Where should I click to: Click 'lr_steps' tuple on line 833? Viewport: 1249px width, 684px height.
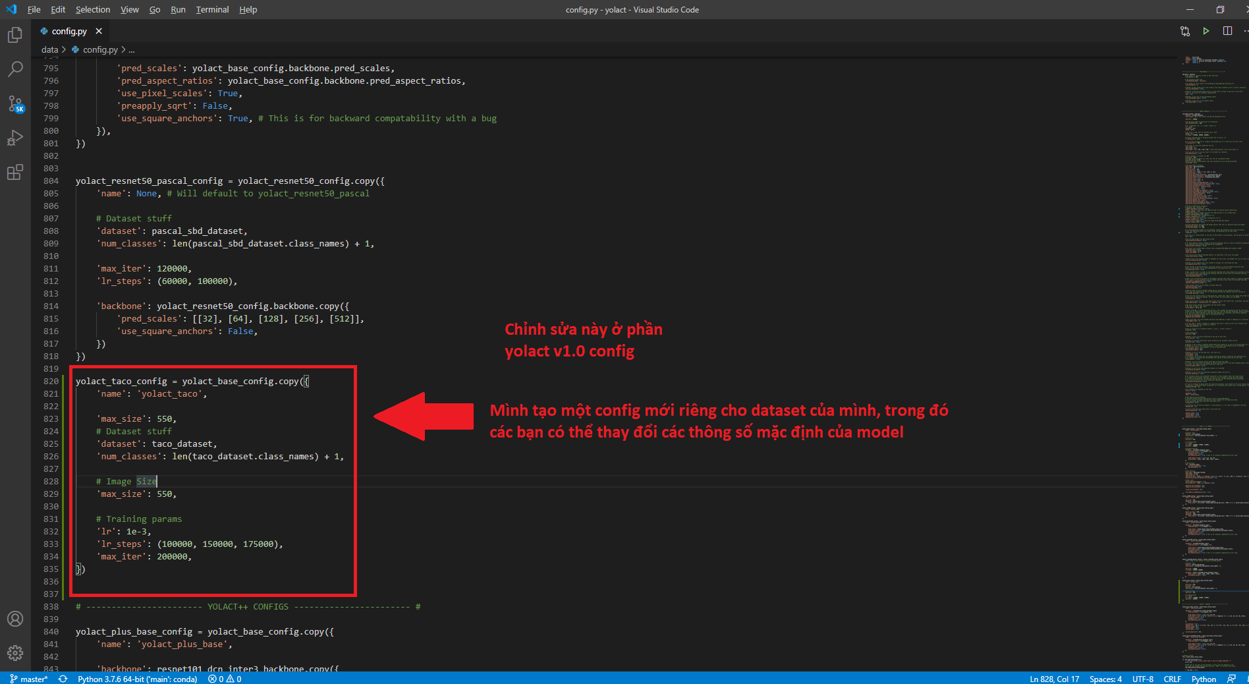219,544
